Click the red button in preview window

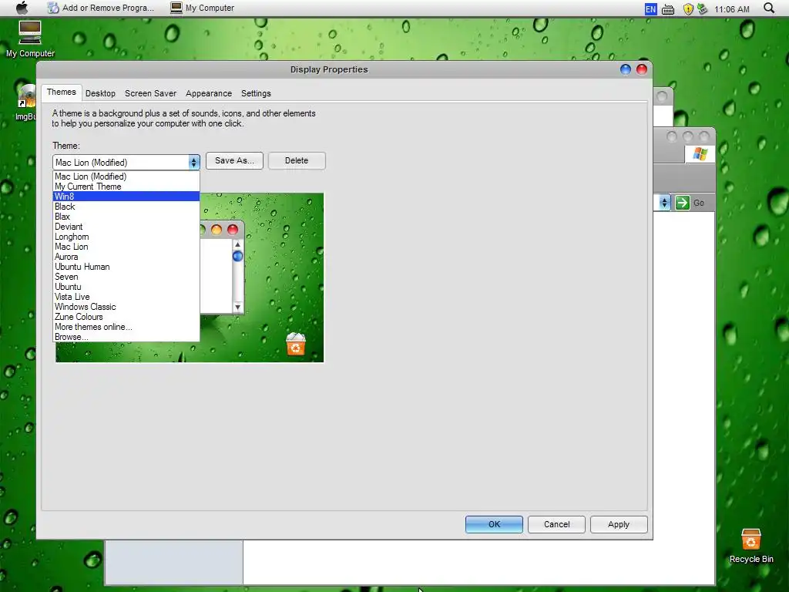(233, 230)
